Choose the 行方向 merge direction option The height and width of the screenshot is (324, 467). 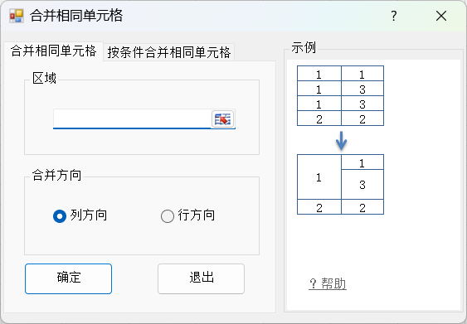click(x=167, y=216)
